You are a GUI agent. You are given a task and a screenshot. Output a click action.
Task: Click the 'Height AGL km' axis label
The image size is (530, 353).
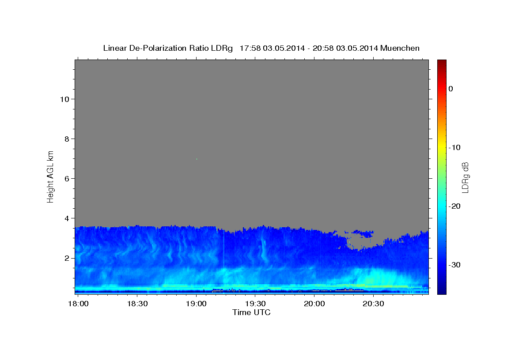coord(50,176)
